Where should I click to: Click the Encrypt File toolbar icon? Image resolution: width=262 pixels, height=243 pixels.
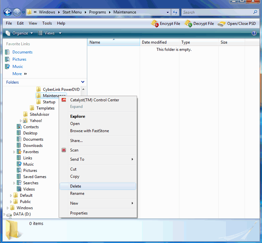tap(155, 23)
